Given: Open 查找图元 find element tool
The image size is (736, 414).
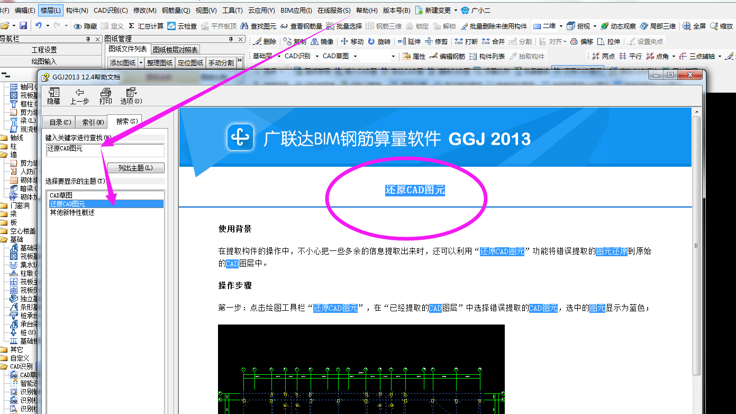Looking at the screenshot, I should click(258, 26).
